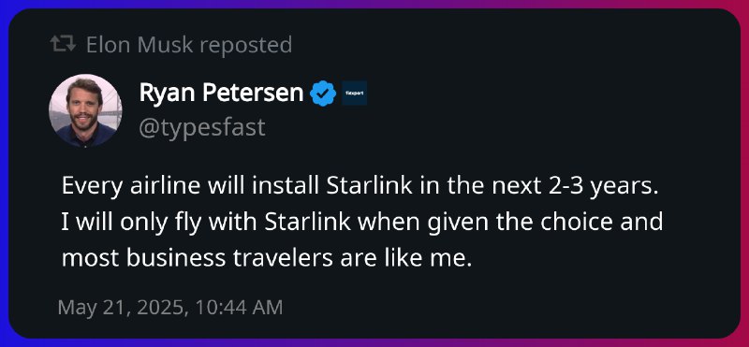Click the blue verified checkmark badge

pyautogui.click(x=323, y=94)
